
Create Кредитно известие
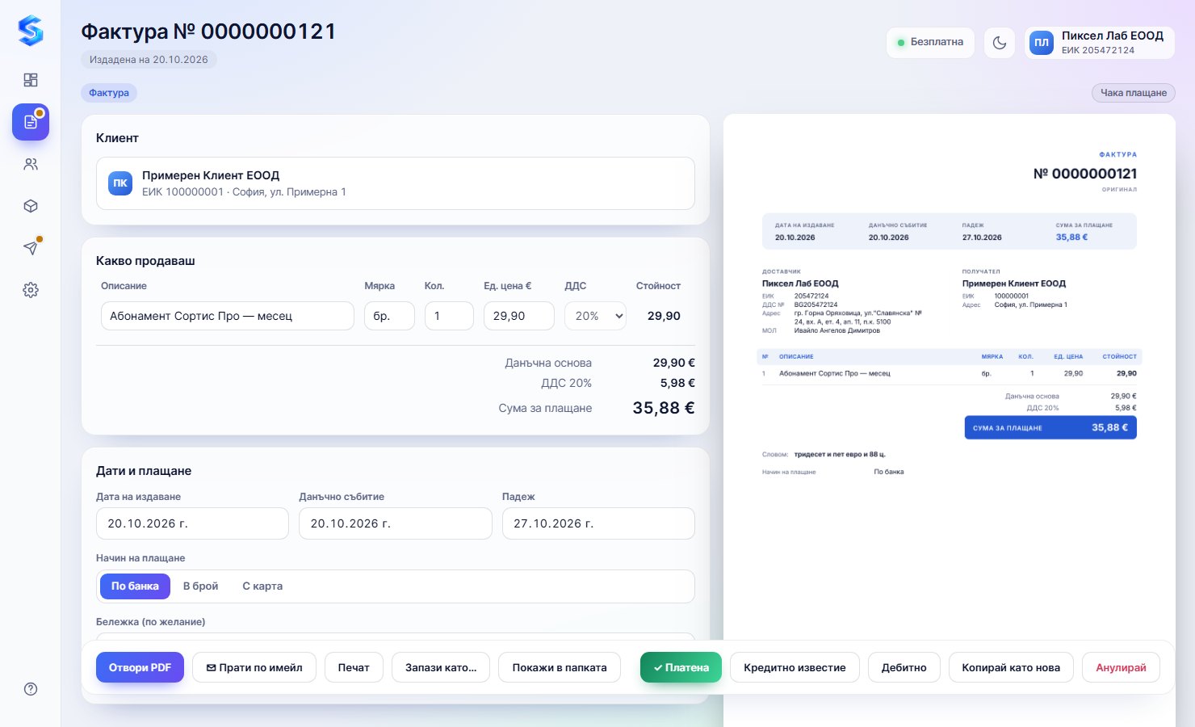tap(795, 667)
